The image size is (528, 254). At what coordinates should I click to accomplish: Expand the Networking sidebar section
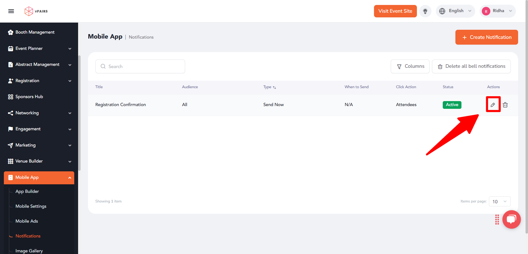(39, 113)
